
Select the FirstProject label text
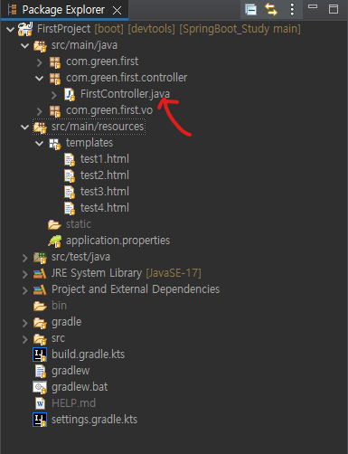[x=63, y=29]
